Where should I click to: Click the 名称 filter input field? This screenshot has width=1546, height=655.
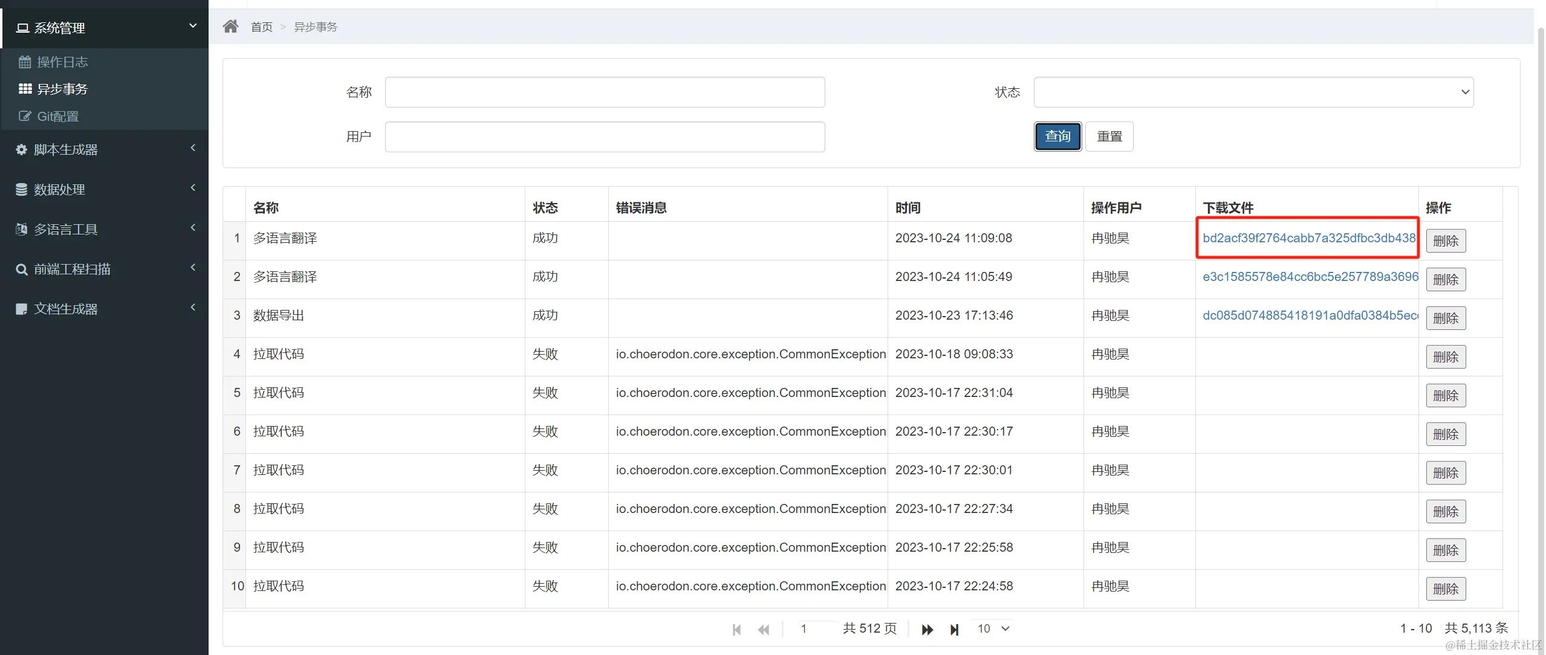(x=605, y=92)
